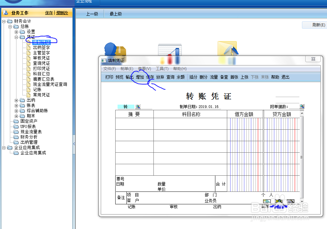Open the 工具(T) menu
The height and width of the screenshot is (229, 327).
click(x=162, y=68)
